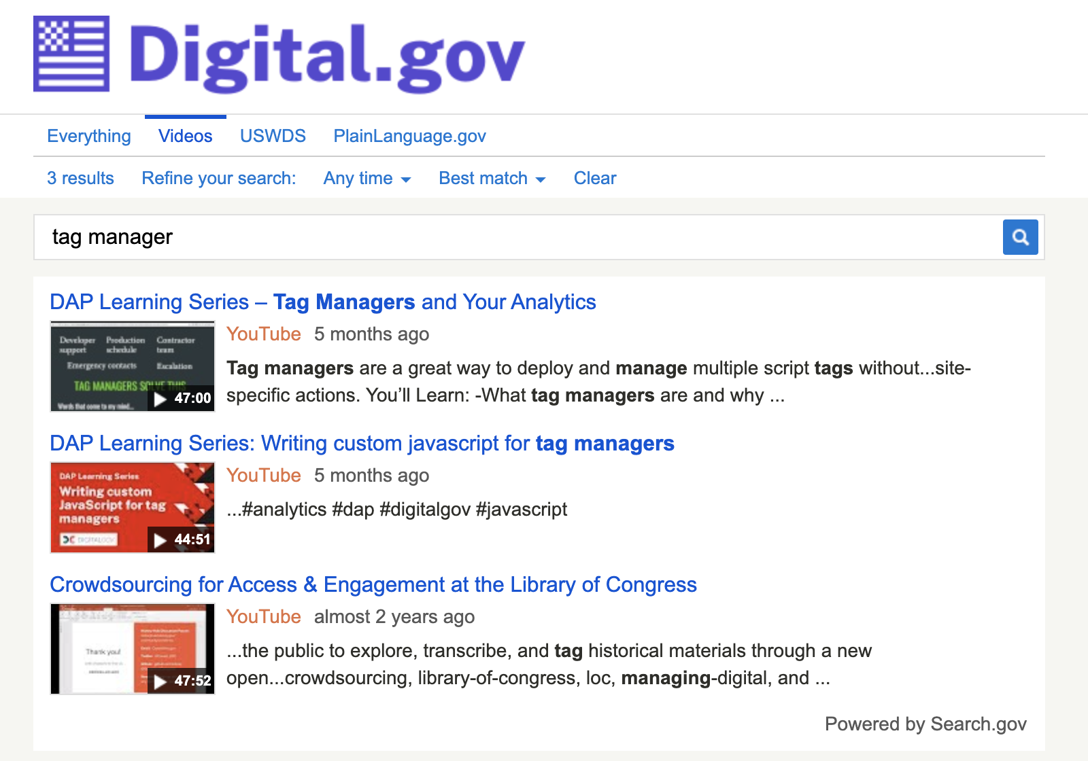Open Crowdsourcing for Access & Engagement result
The image size is (1088, 761).
pyautogui.click(x=373, y=584)
